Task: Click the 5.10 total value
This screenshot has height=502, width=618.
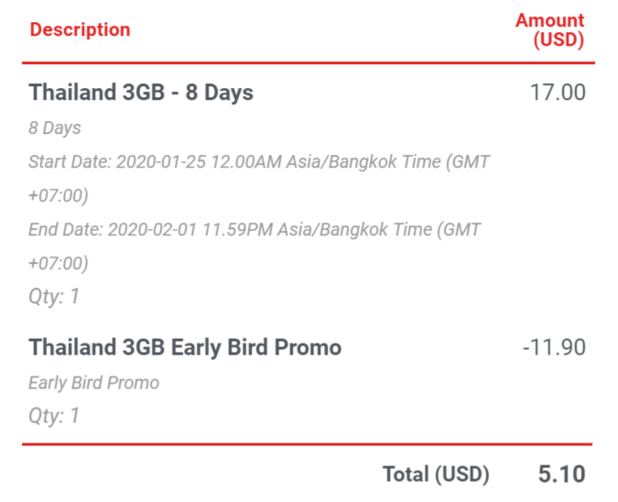Action: [x=561, y=474]
